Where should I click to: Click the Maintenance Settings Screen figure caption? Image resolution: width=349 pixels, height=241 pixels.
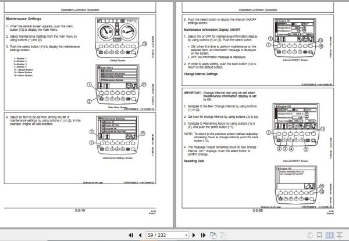[x=117, y=158]
